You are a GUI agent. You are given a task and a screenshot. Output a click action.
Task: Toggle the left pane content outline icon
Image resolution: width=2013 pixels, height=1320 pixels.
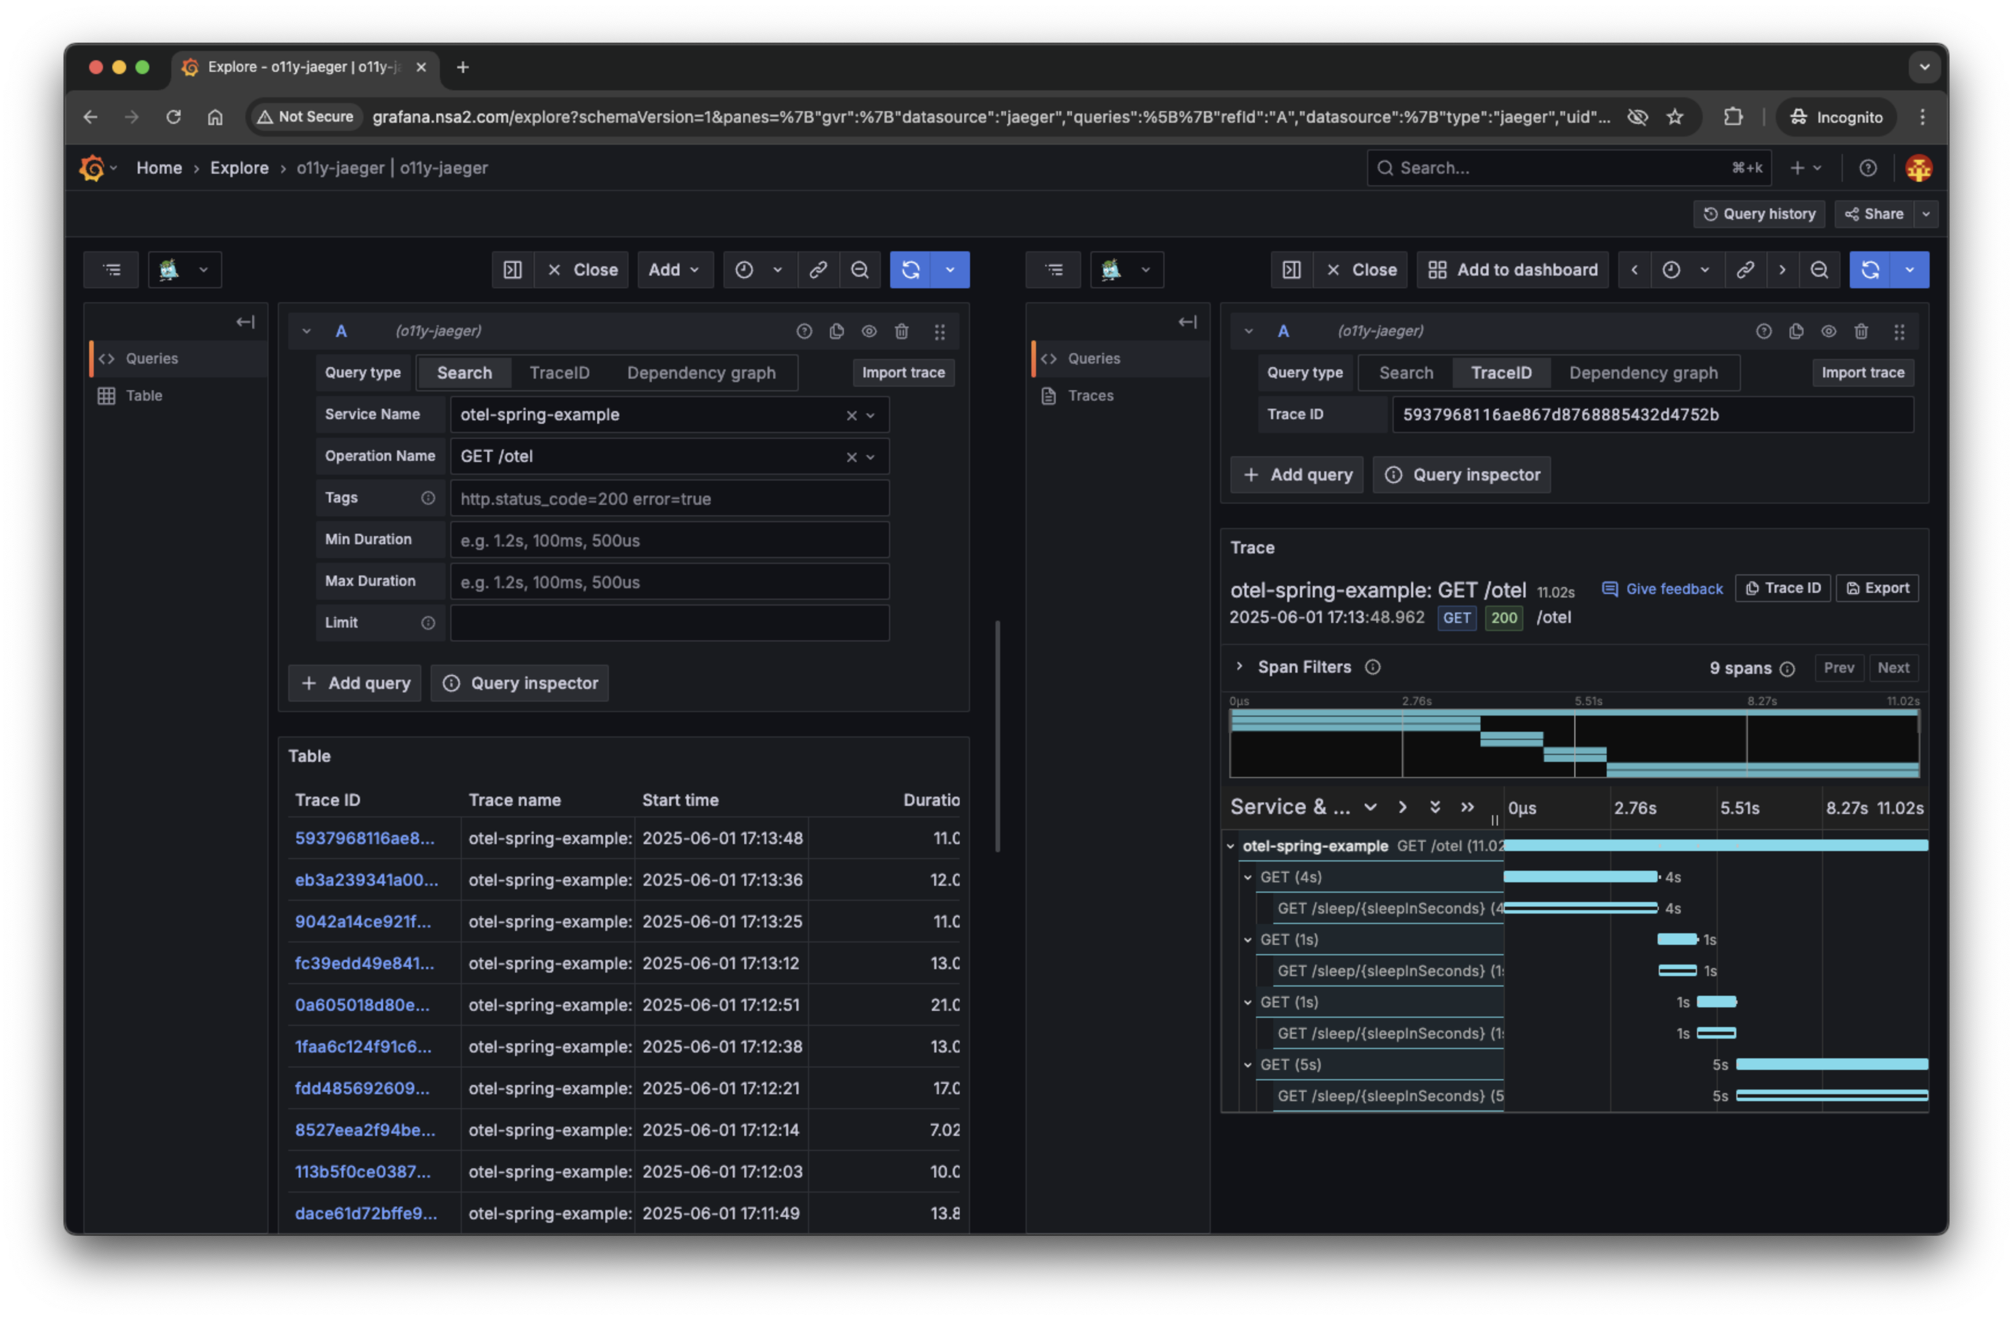tap(112, 270)
